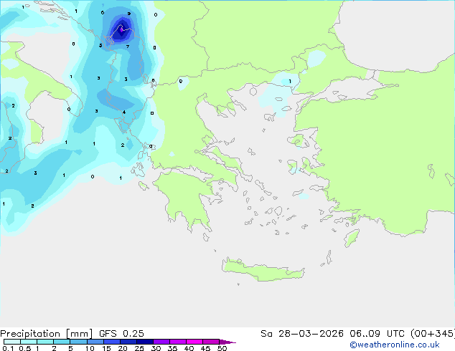Click the legend tick label "25"
The image size is (455, 351).
[x=139, y=348]
